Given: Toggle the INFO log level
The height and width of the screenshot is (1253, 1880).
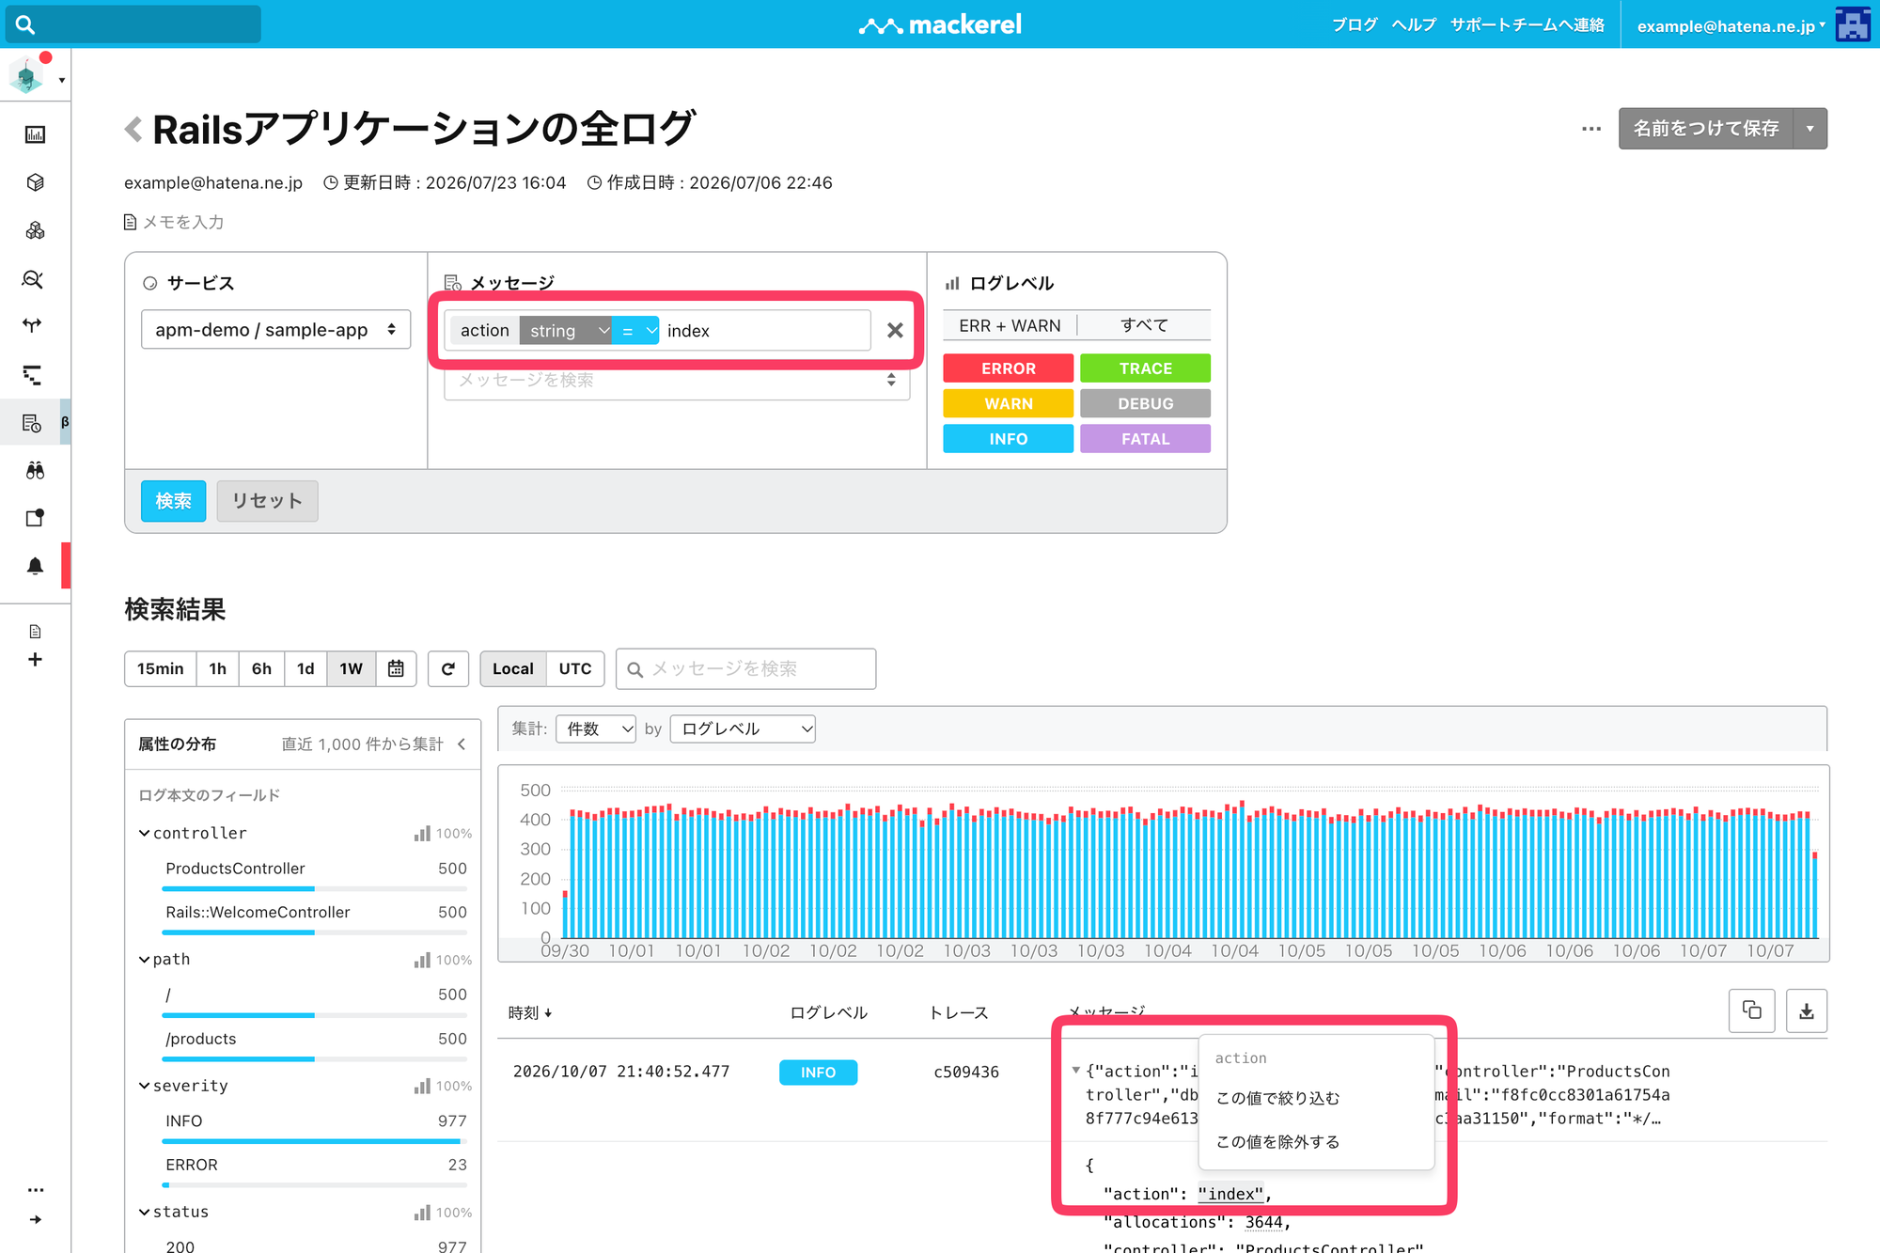Looking at the screenshot, I should (x=1008, y=439).
